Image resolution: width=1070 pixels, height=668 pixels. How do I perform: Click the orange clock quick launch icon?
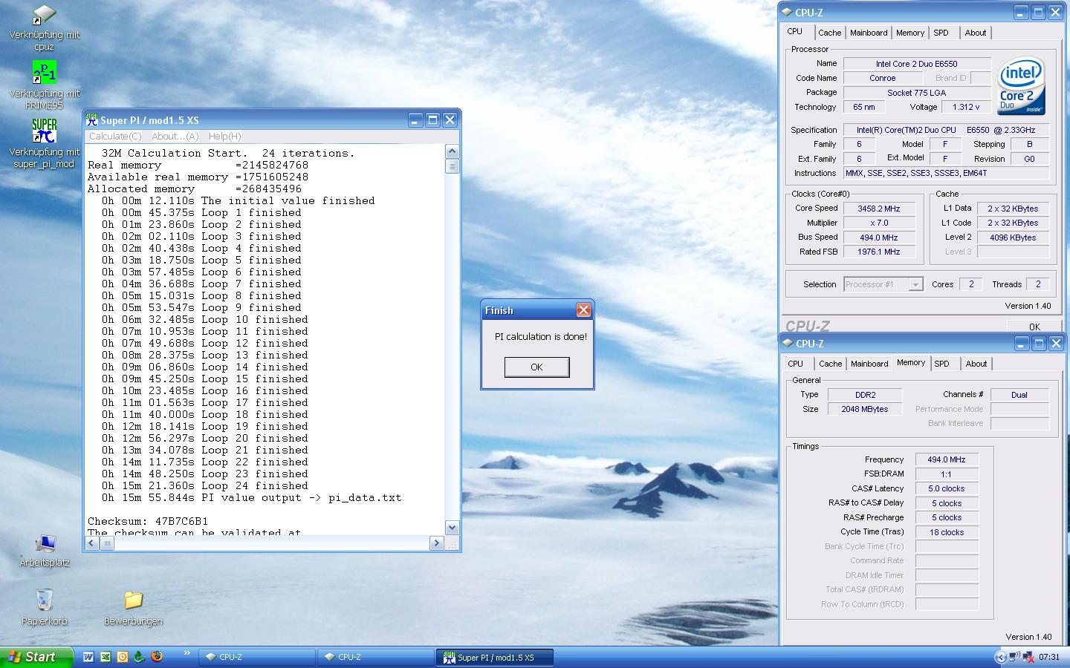tap(123, 657)
